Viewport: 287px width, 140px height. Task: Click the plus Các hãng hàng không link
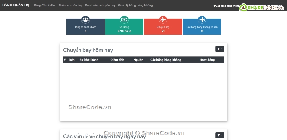click(x=226, y=6)
